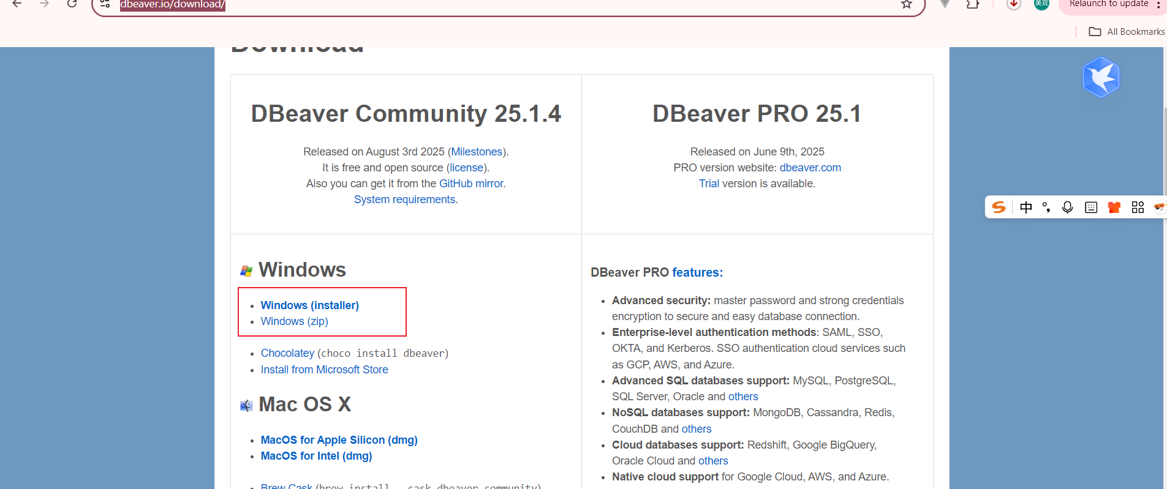Download MacOS for Intel (dmg)
The width and height of the screenshot is (1167, 489).
[x=317, y=456]
